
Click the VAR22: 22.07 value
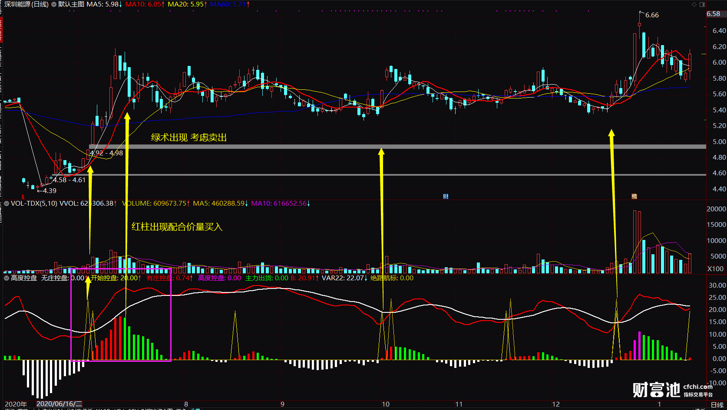tap(344, 278)
